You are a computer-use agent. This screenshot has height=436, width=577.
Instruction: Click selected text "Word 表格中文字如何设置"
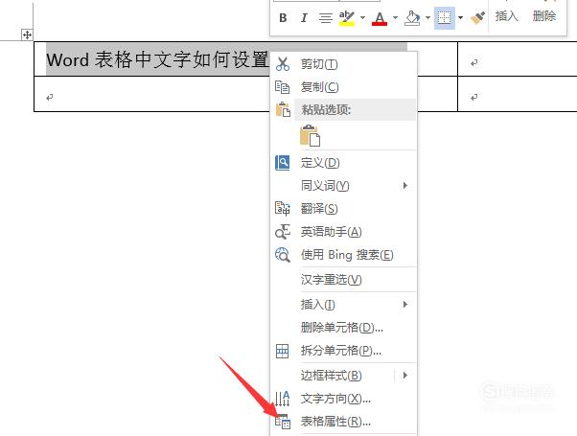157,59
